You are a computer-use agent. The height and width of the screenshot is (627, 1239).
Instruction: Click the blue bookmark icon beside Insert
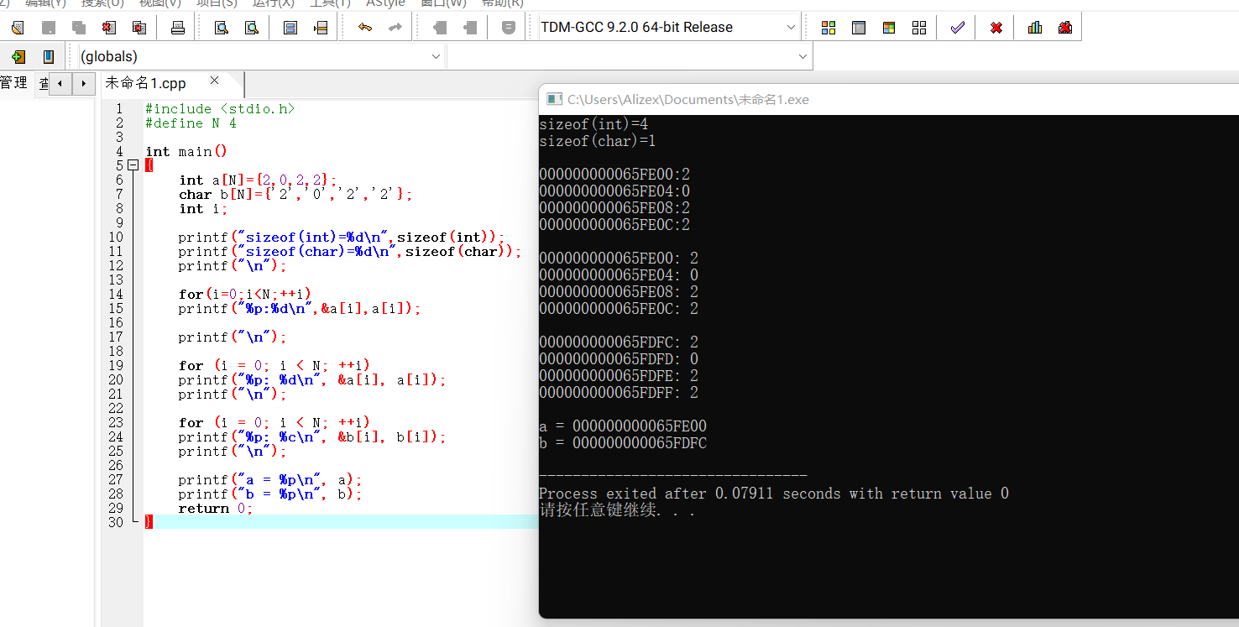[49, 57]
